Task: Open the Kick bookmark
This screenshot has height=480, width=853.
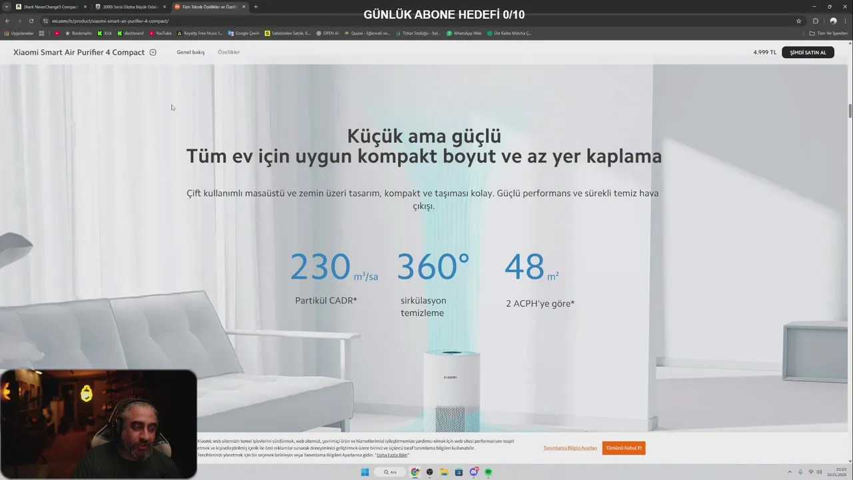Action: tap(105, 33)
